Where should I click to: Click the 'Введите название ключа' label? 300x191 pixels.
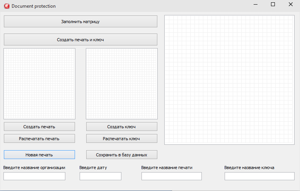[x=249, y=168]
